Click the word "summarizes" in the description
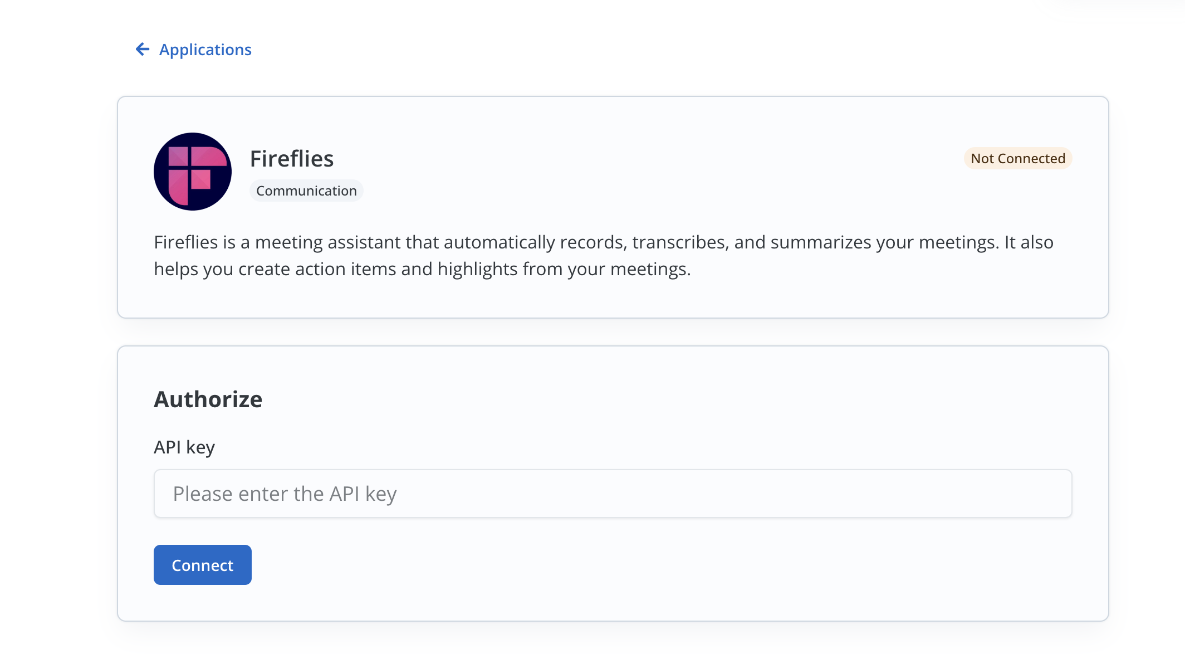 coord(820,242)
